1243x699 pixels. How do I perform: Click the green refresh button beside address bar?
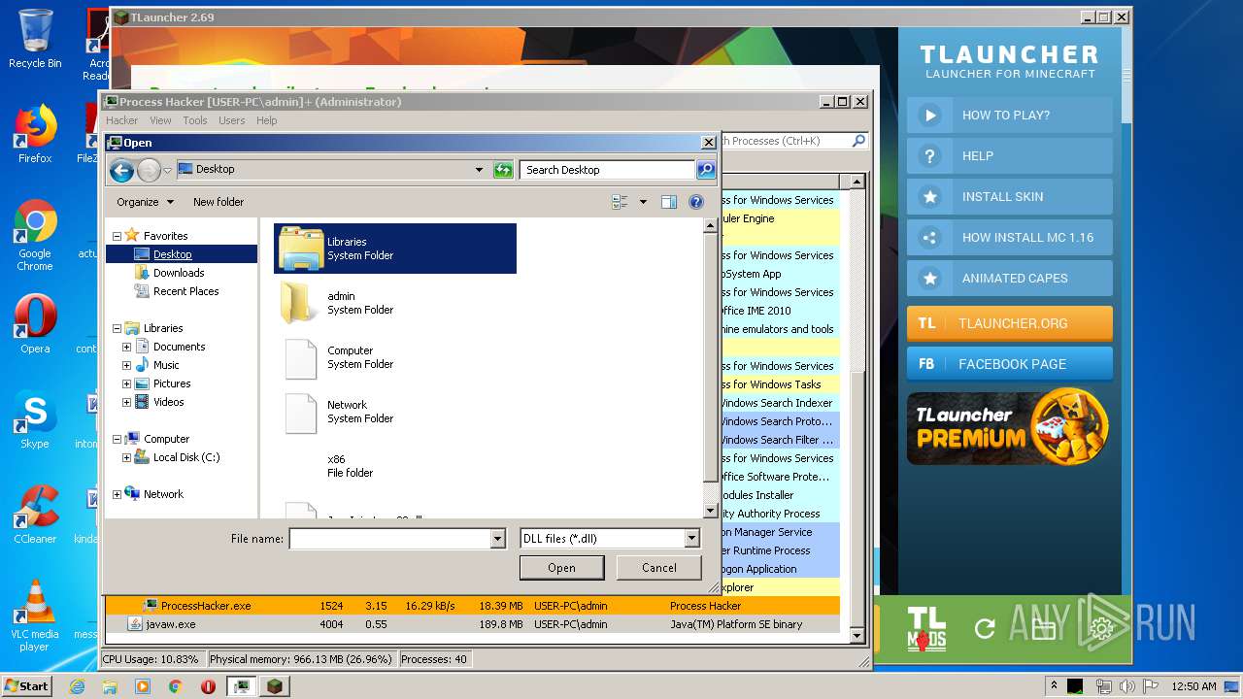point(502,170)
